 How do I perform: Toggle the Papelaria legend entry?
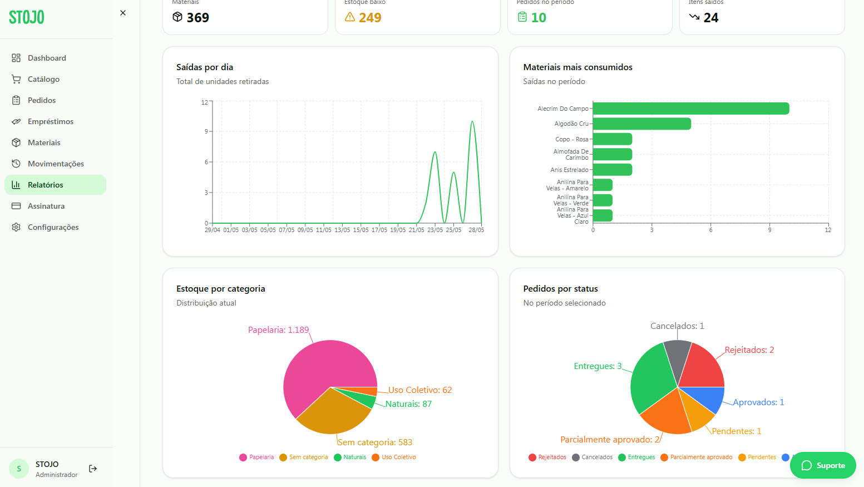pyautogui.click(x=256, y=458)
